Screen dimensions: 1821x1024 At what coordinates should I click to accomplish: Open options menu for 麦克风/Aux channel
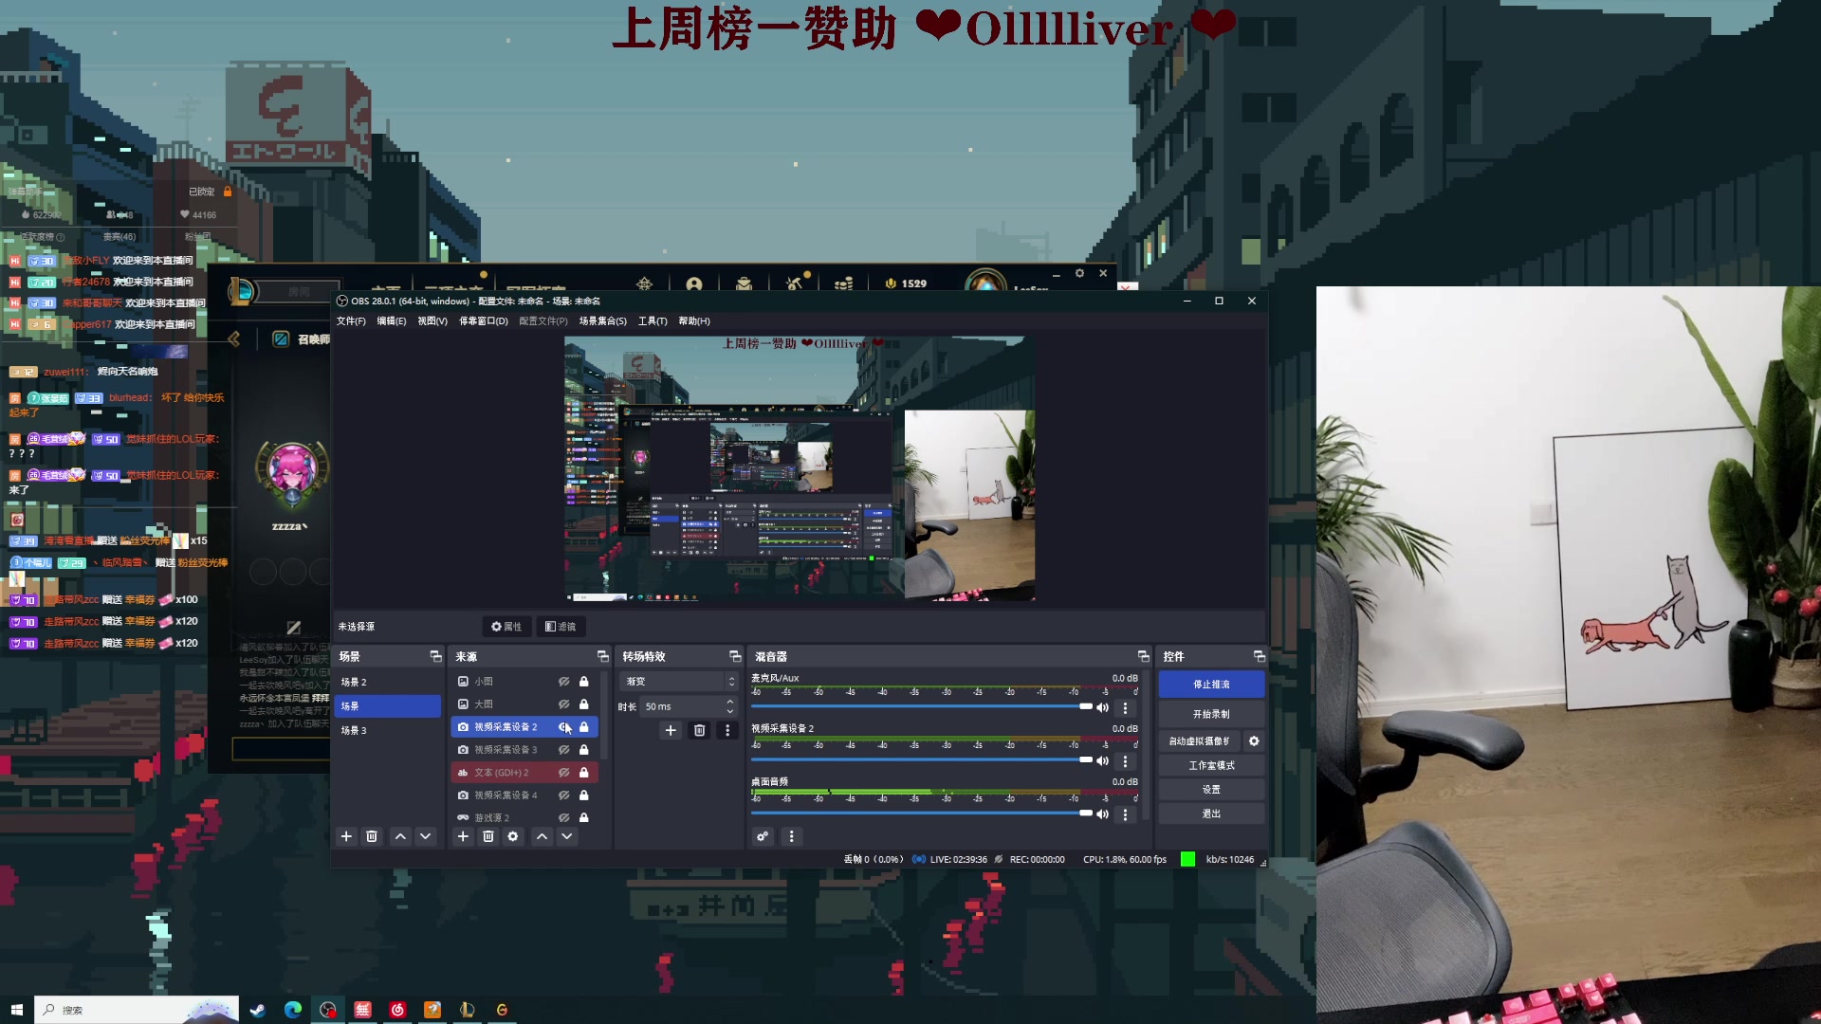click(1125, 707)
